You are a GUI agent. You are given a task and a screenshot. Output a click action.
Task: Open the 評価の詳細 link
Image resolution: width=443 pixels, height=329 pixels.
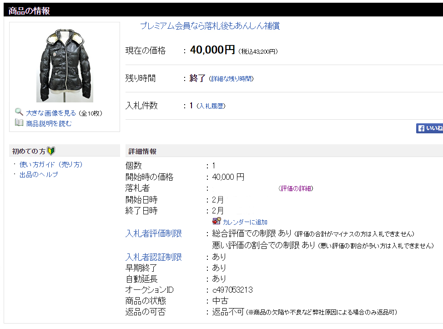pyautogui.click(x=296, y=188)
